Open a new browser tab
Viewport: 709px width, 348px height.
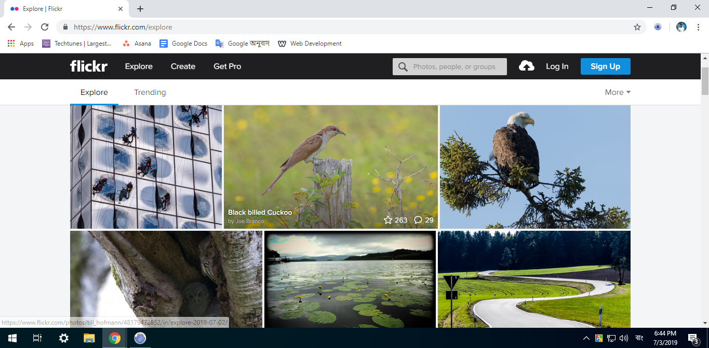140,9
